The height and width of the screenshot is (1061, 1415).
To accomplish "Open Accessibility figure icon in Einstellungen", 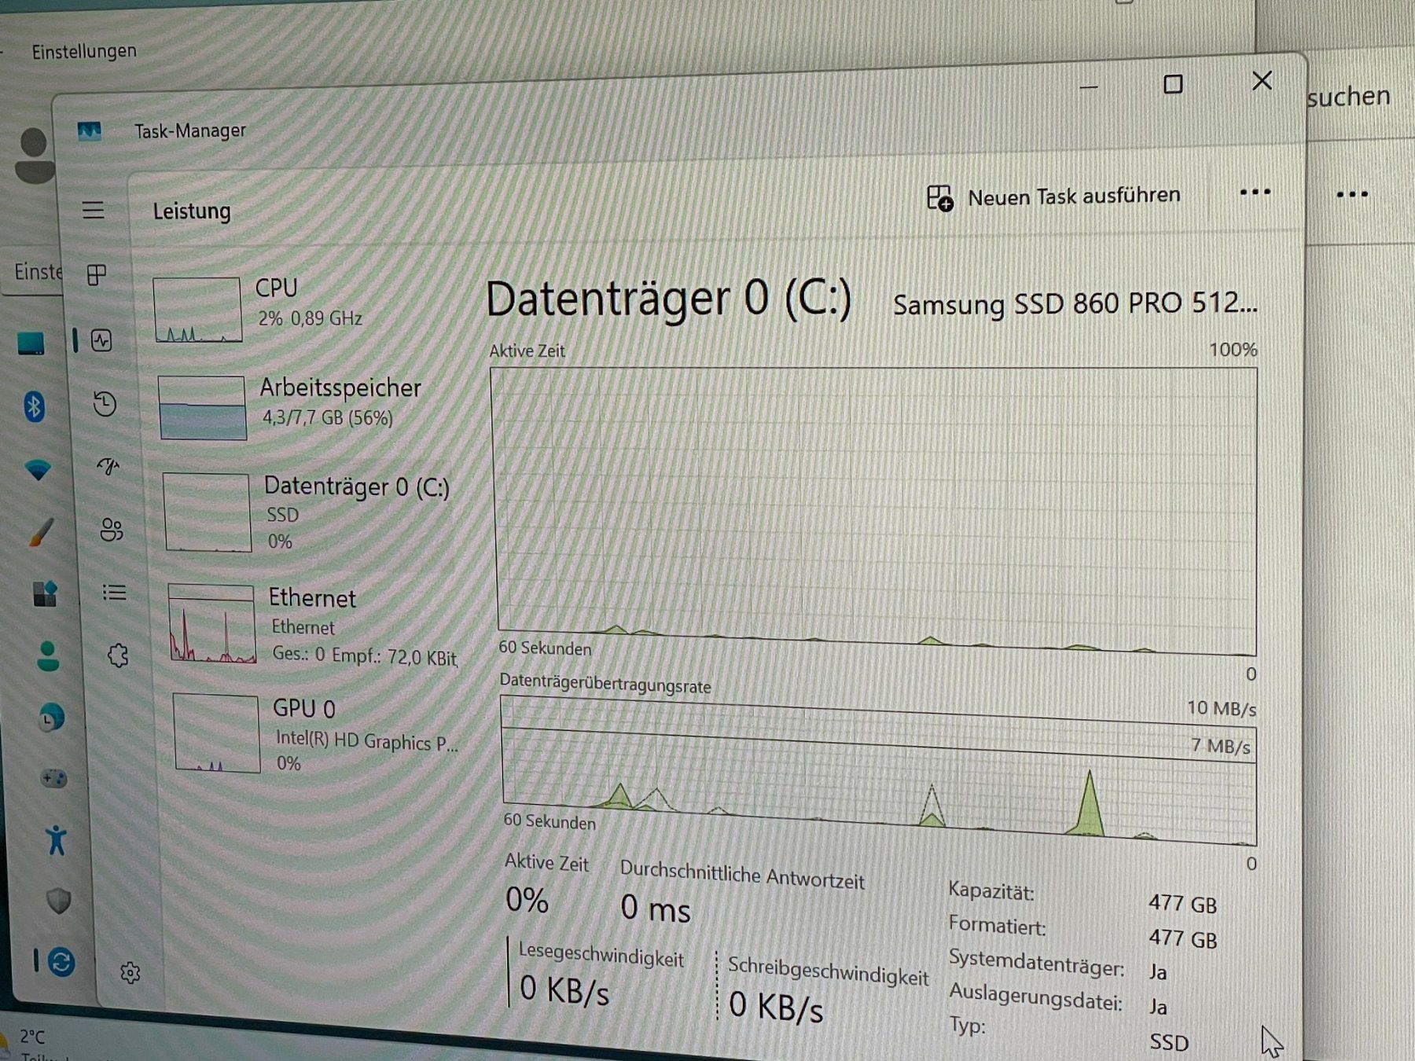I will tap(57, 840).
